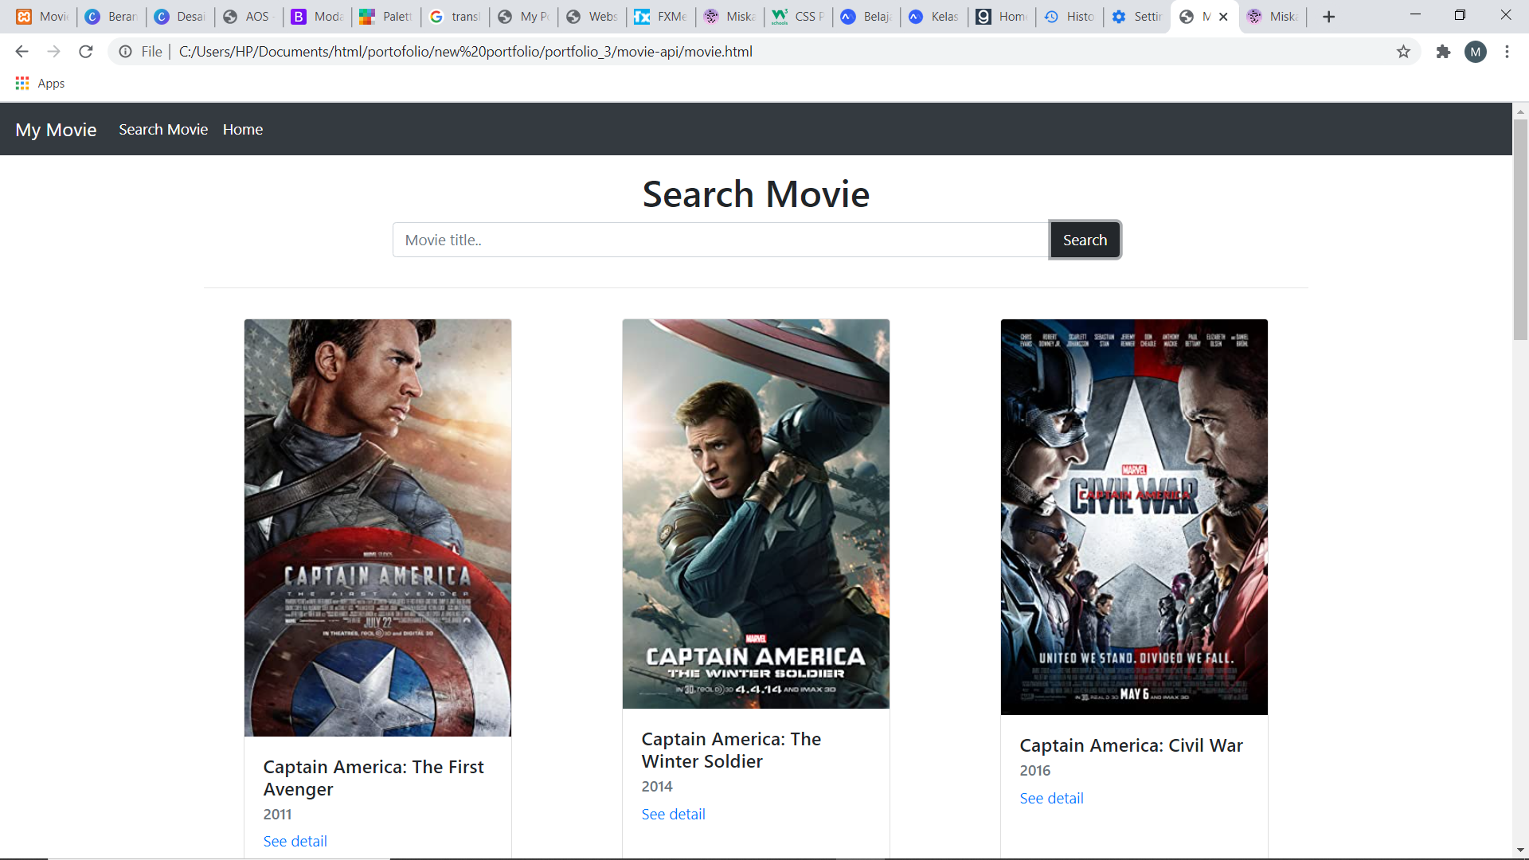Go to Home in the navbar
This screenshot has height=860, width=1529.
coord(243,130)
